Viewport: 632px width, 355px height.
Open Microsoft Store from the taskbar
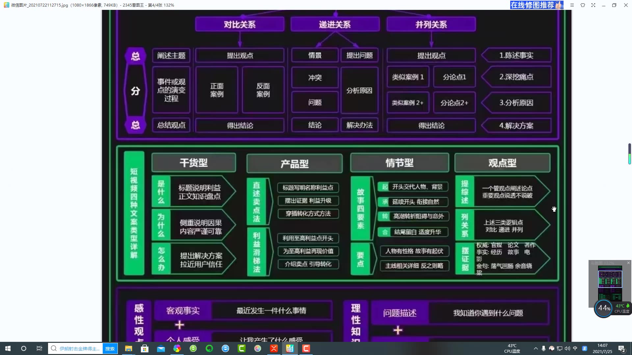click(x=145, y=349)
